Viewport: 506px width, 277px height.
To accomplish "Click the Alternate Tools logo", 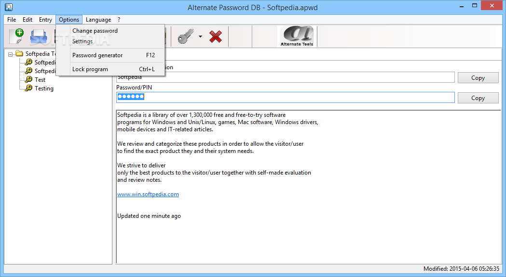I will coord(297,37).
